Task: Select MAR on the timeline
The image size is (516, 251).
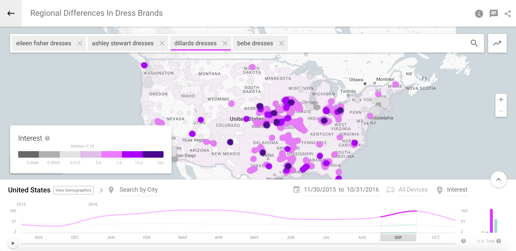Action: (183, 237)
